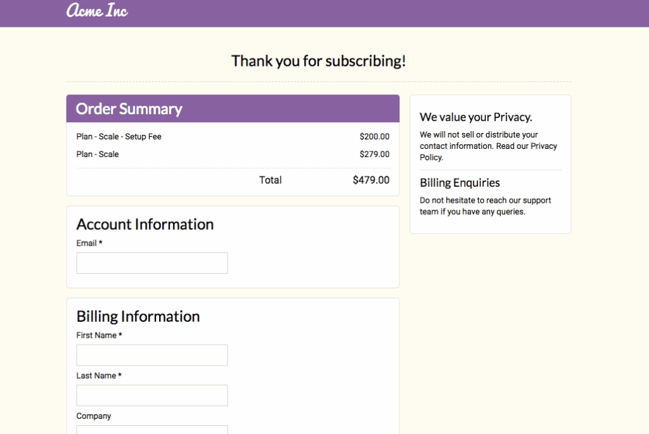The width and height of the screenshot is (649, 434).
Task: Click the Account Information heading
Action: 145,224
